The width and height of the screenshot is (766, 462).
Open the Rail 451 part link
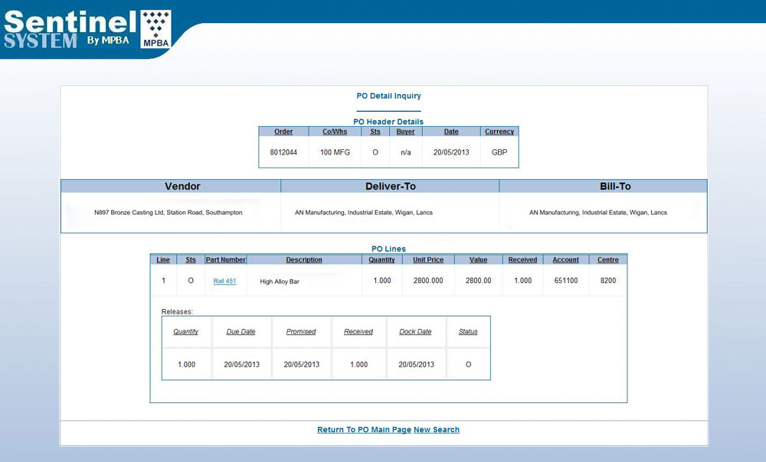click(x=224, y=281)
